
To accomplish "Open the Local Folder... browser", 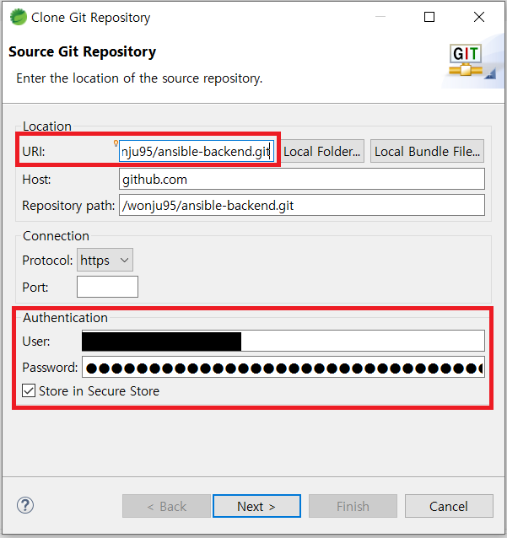I will [x=322, y=151].
